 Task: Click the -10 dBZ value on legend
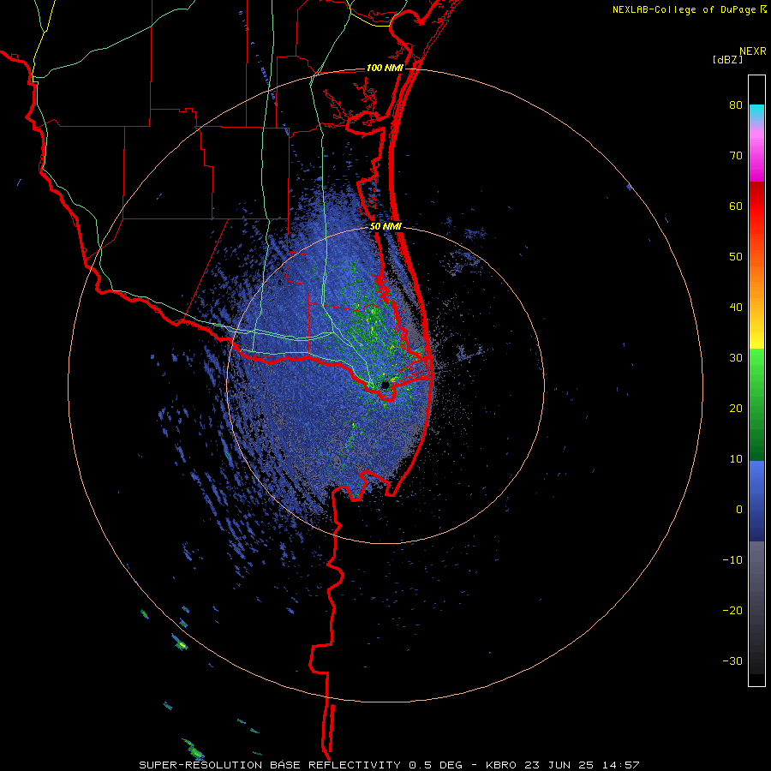click(732, 560)
